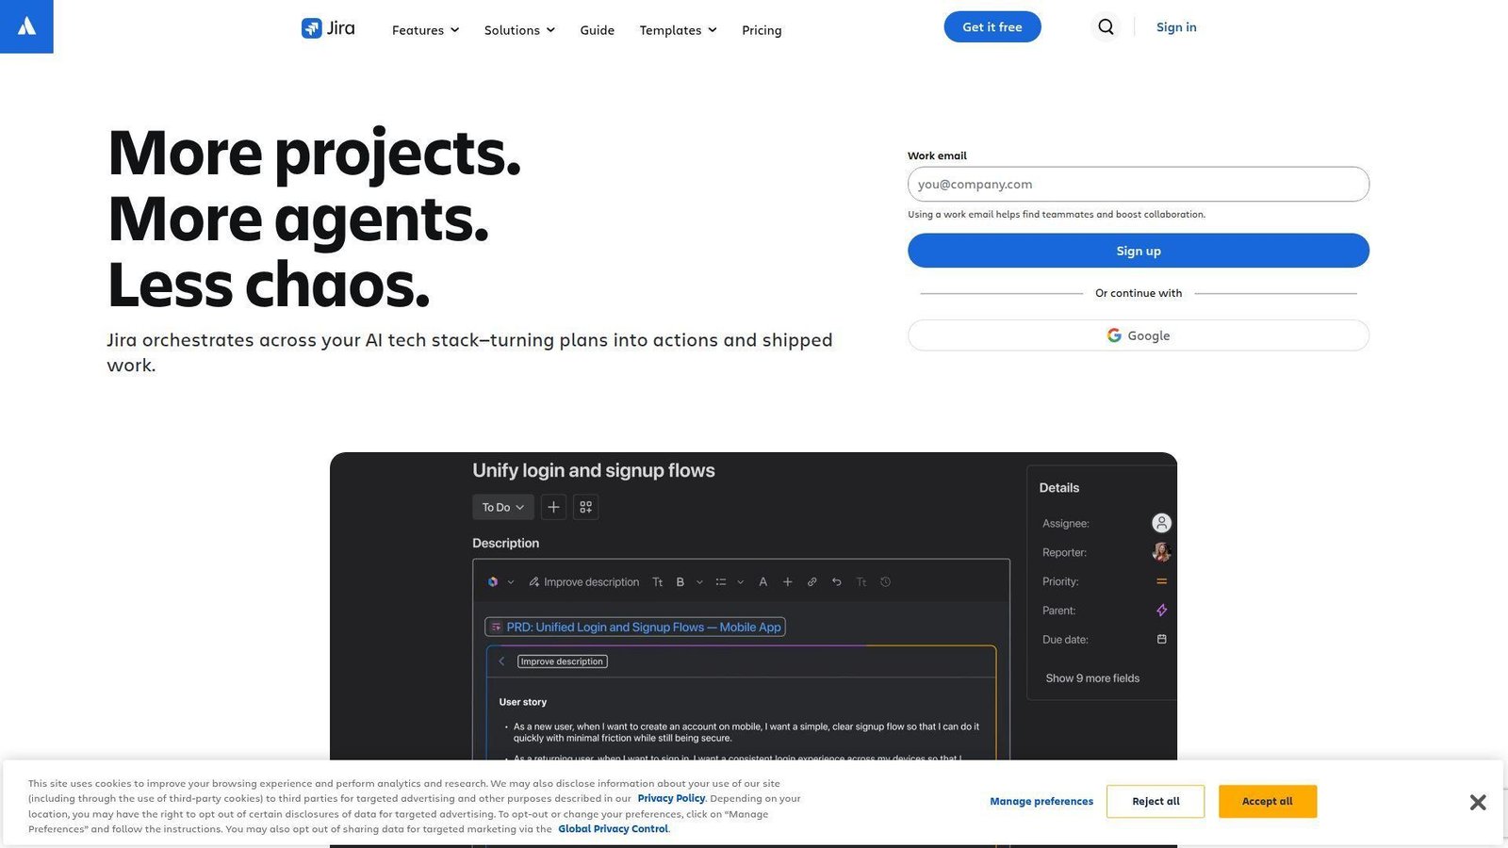This screenshot has width=1508, height=848.
Task: Expand the dropdown arrow next to AI icon
Action: click(511, 582)
